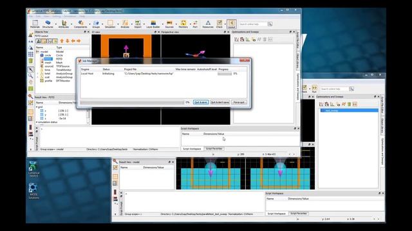Open the Help menu in front window
The width and height of the screenshot is (412, 231).
tap(82, 16)
